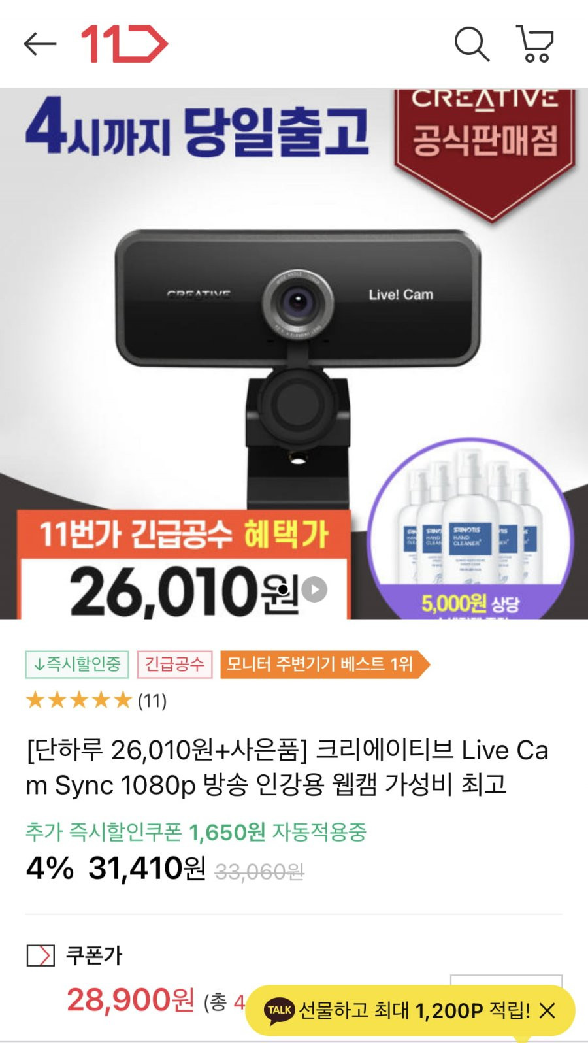Open the shopping cart
This screenshot has width=588, height=1043.
tap(535, 44)
